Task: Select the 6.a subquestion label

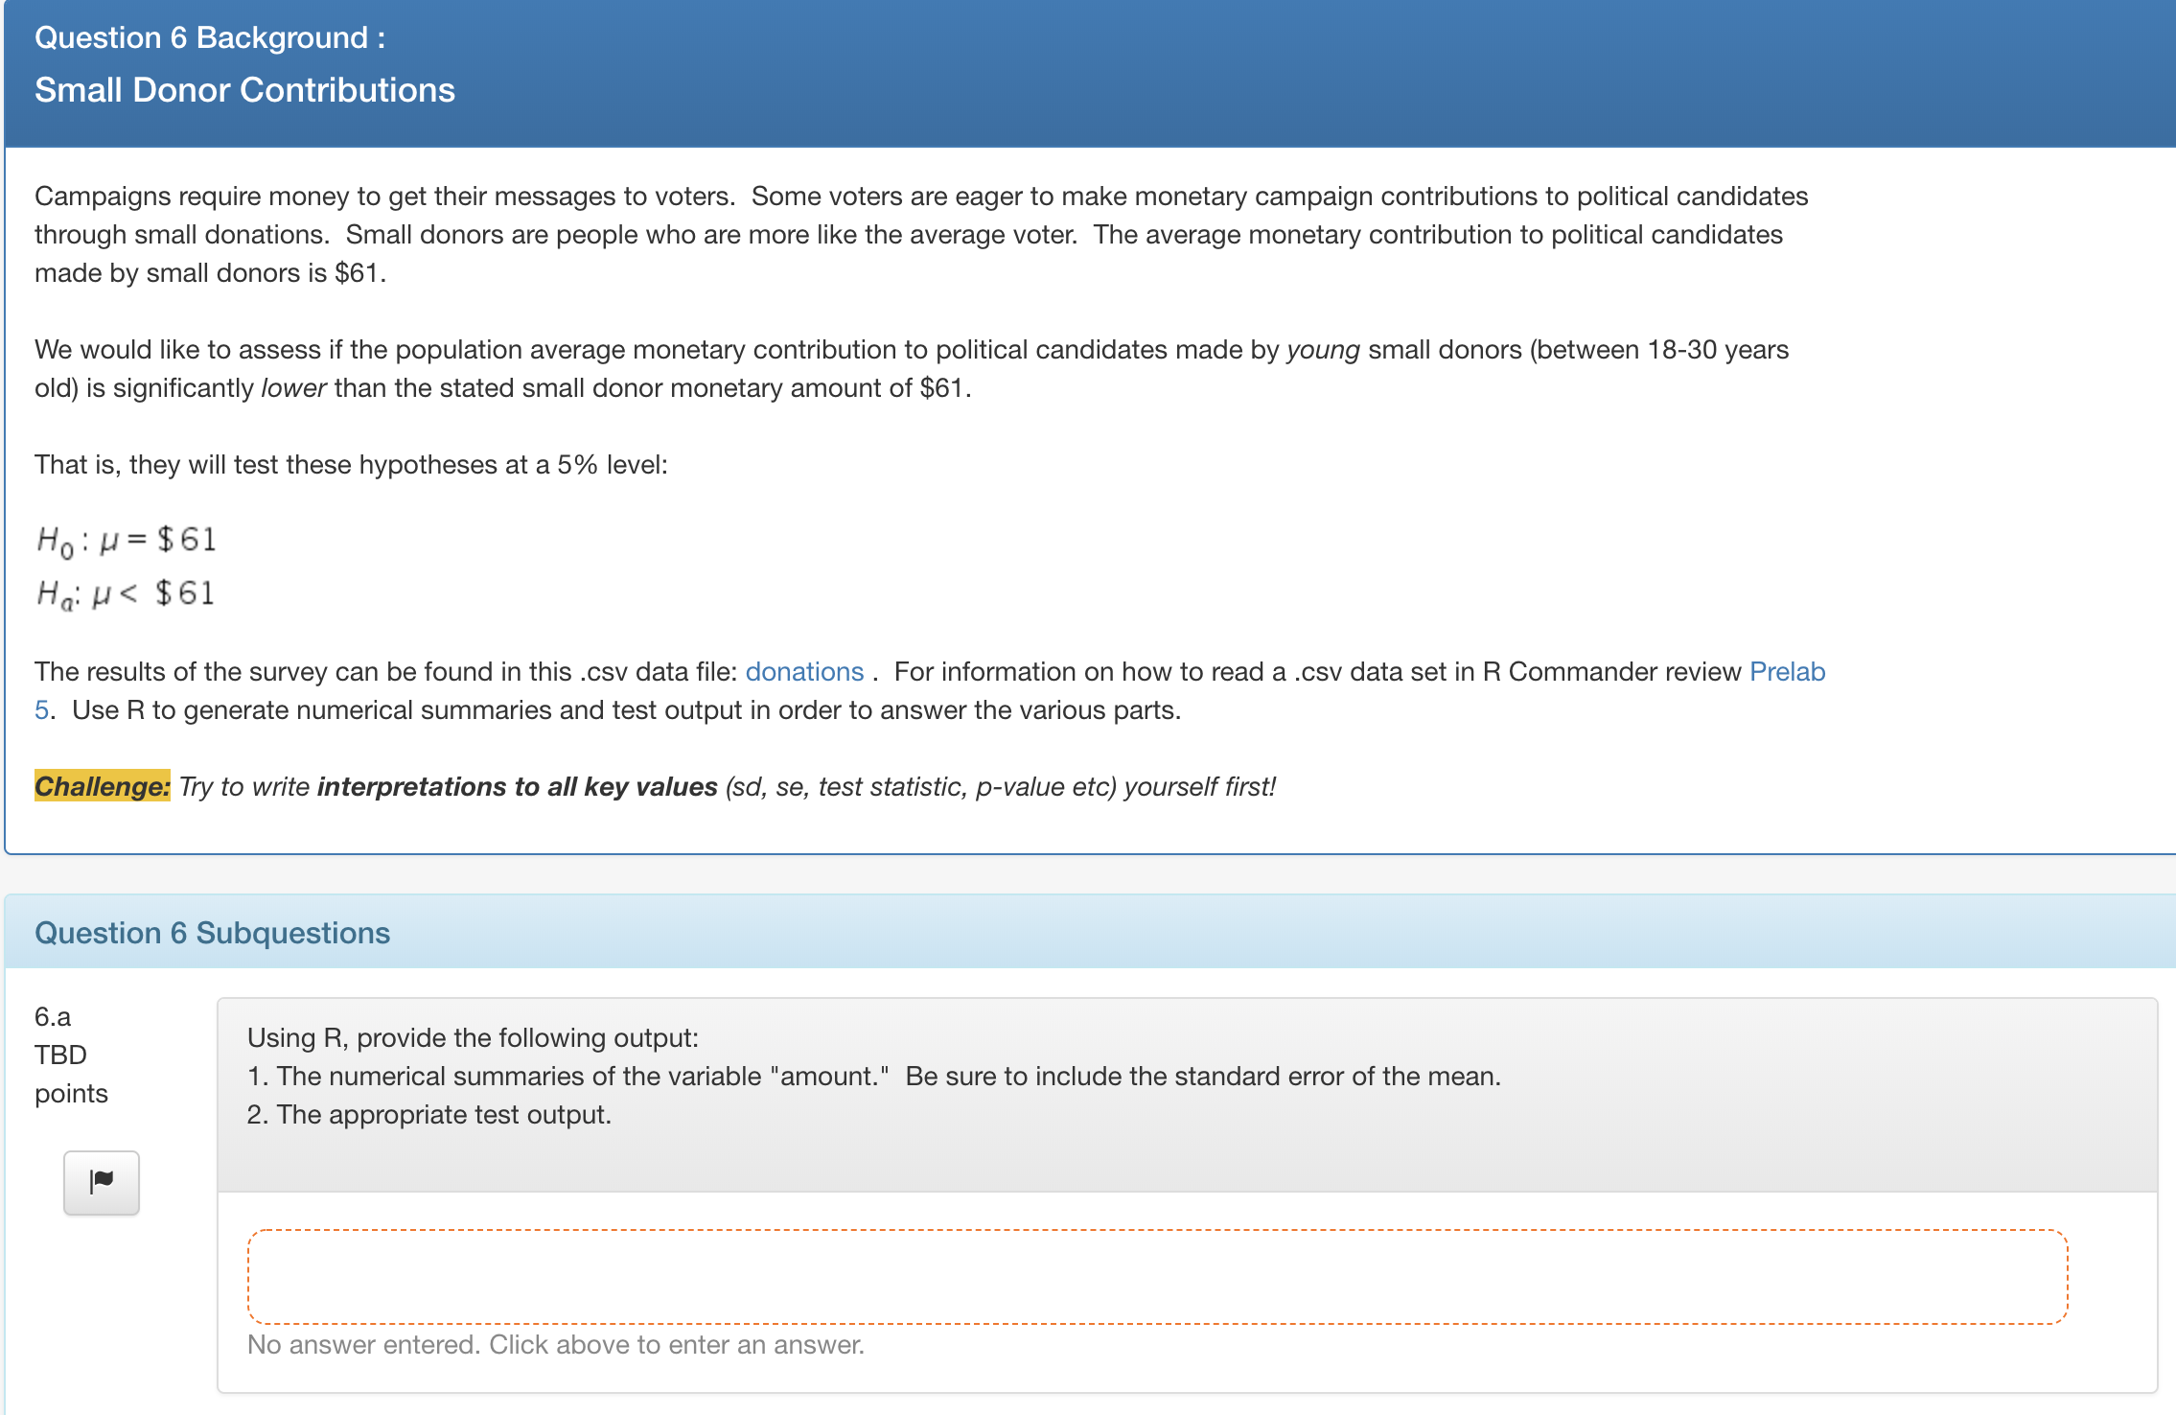Action: [53, 1015]
